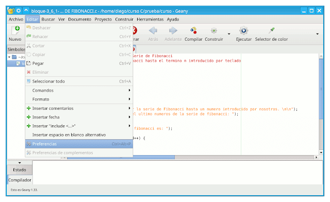
Task: Open the Archivo menu
Action: pos(16,20)
